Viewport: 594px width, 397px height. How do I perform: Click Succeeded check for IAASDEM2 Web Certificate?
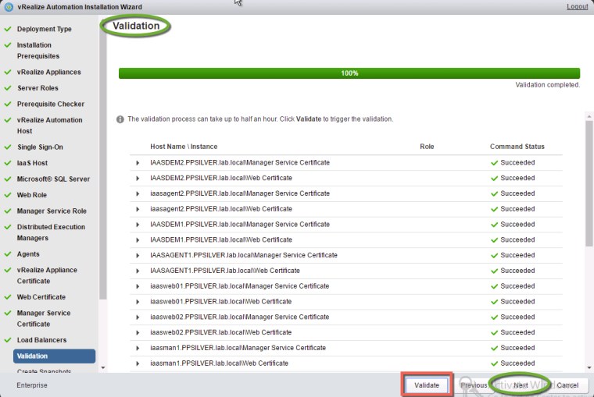pyautogui.click(x=494, y=179)
